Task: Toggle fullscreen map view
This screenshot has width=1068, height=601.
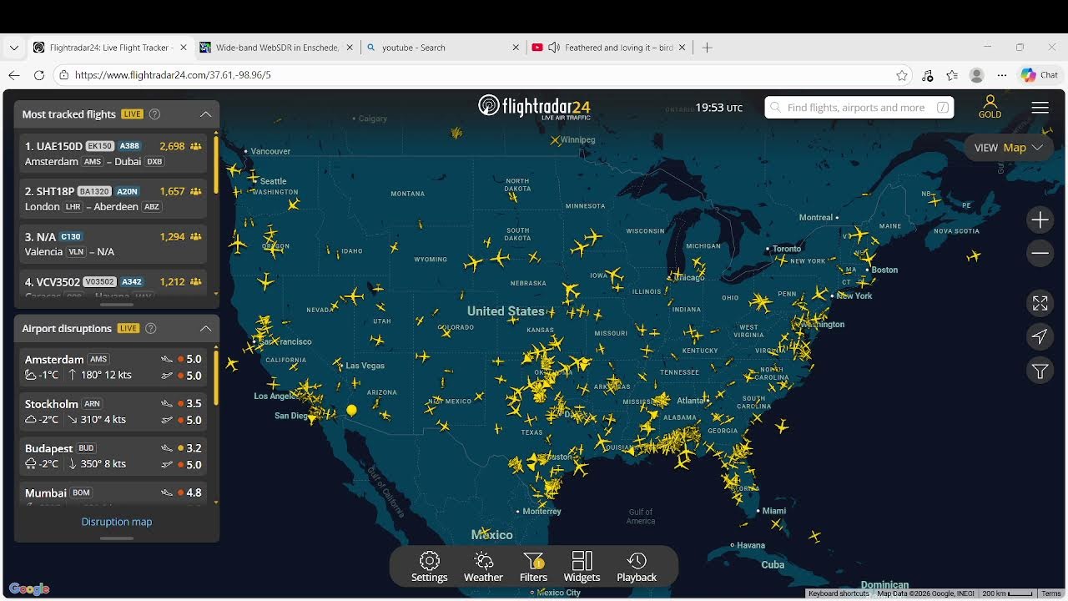Action: tap(1040, 303)
